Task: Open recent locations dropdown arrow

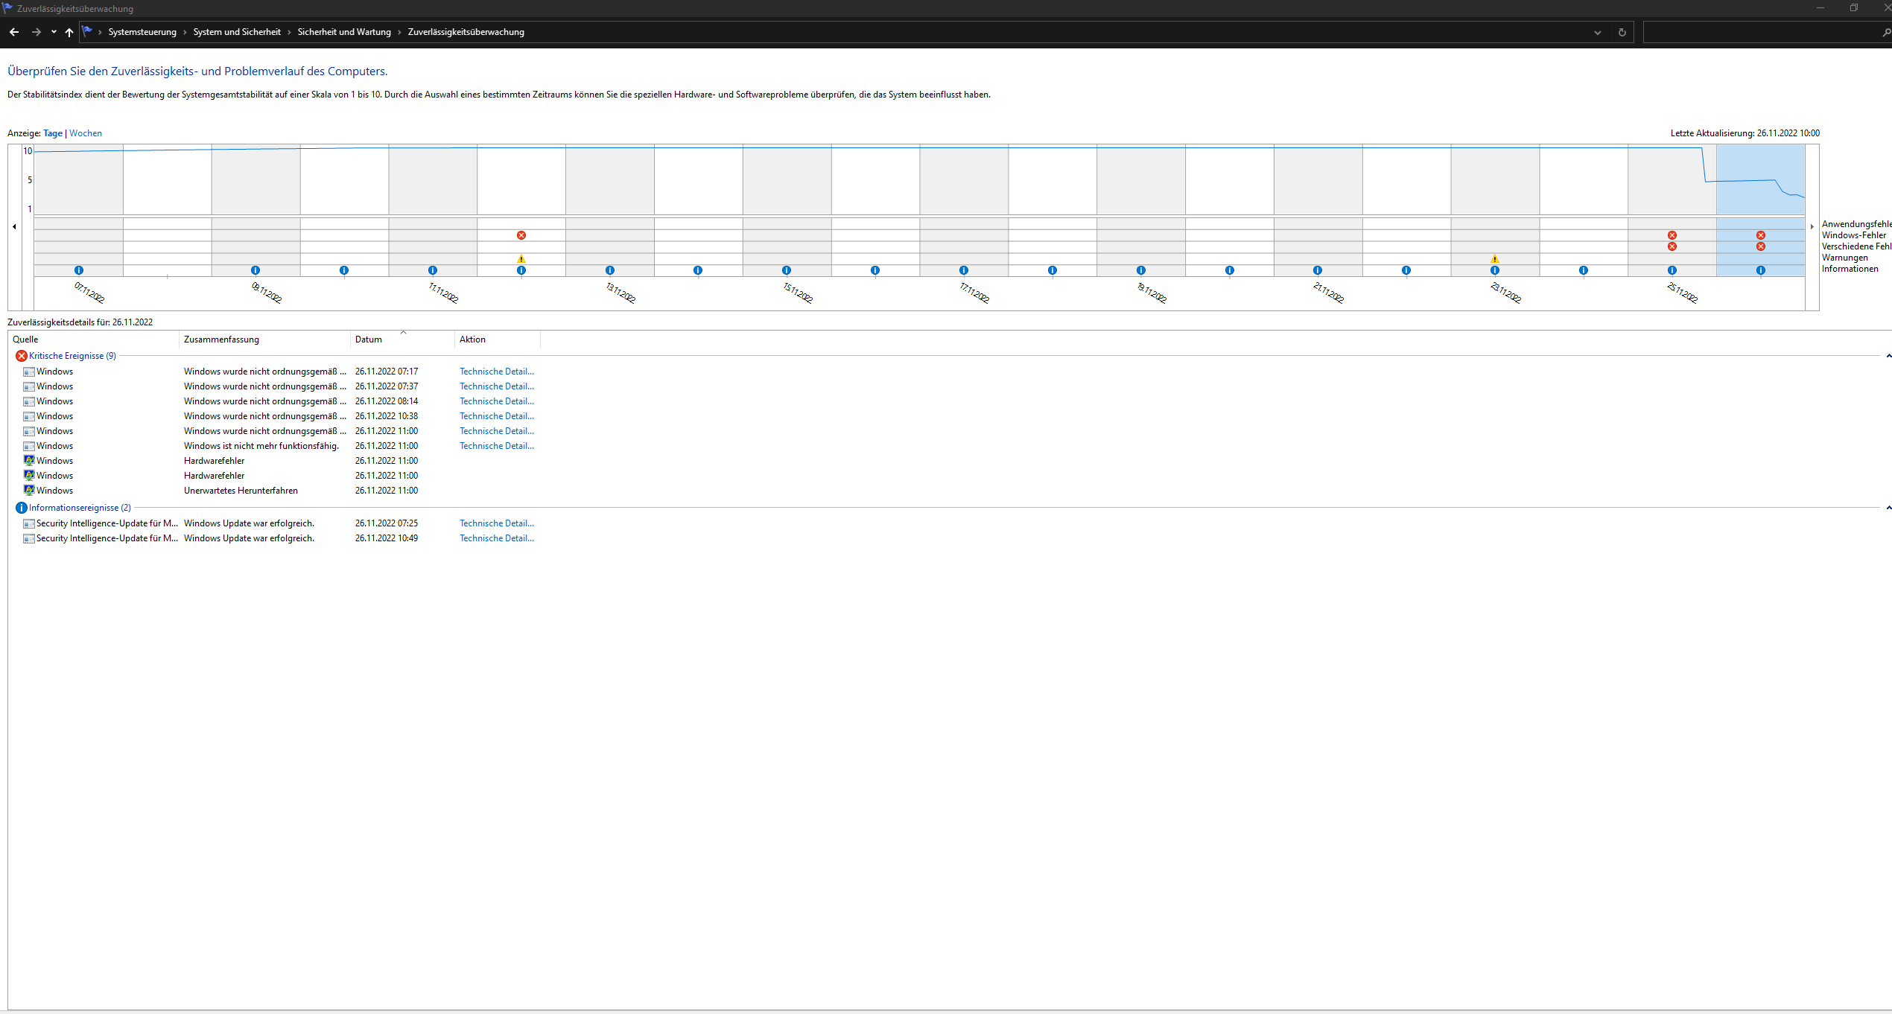Action: click(x=54, y=32)
